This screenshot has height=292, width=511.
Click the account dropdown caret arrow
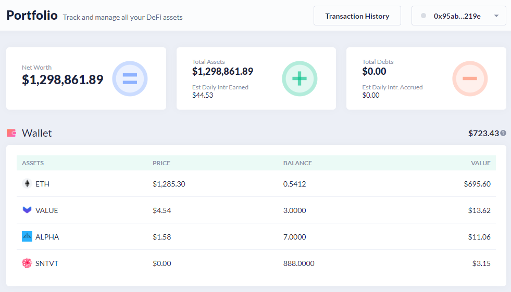tap(496, 16)
